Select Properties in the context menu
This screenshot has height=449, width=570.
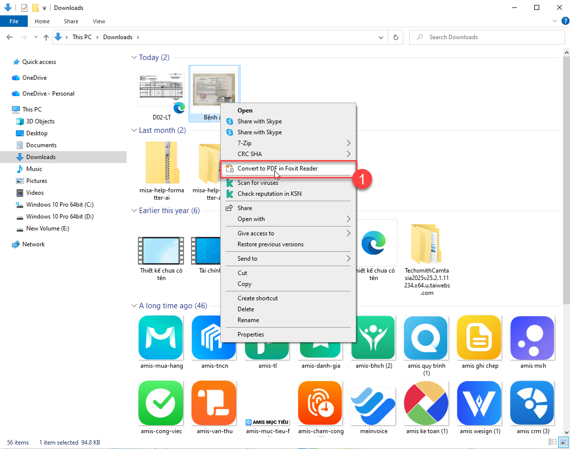[x=251, y=335]
